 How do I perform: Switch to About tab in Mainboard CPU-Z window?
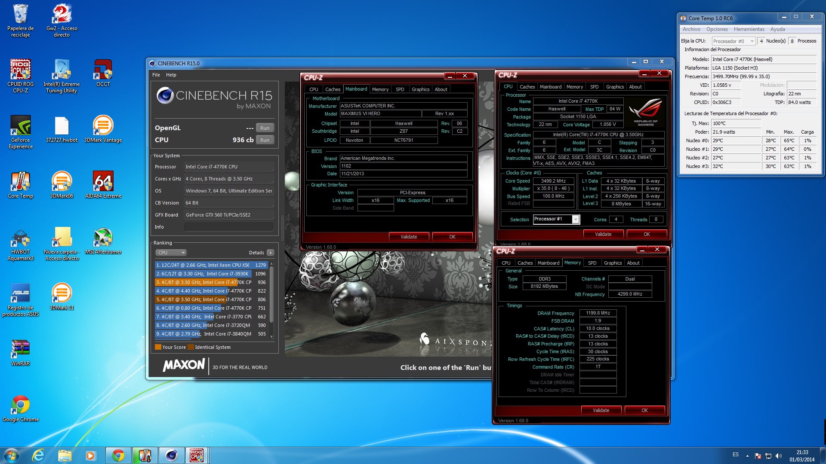click(x=441, y=89)
